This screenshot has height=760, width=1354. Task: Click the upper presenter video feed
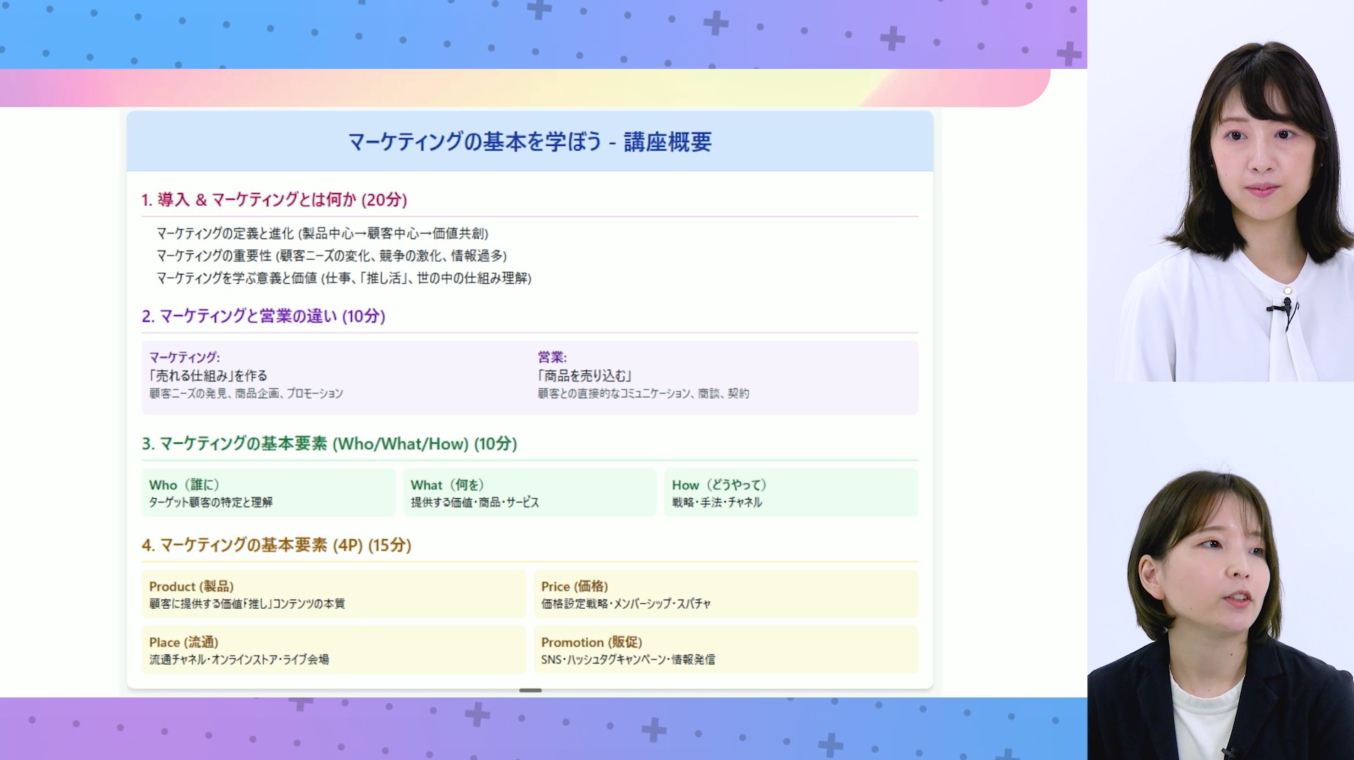tap(1221, 191)
